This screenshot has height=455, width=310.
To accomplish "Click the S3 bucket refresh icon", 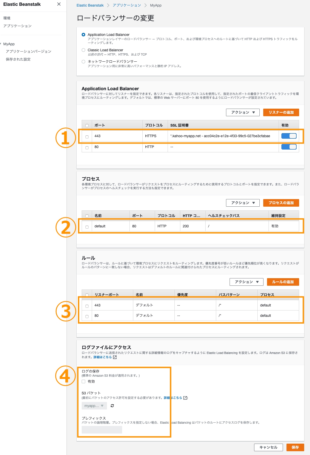I will pos(112,406).
